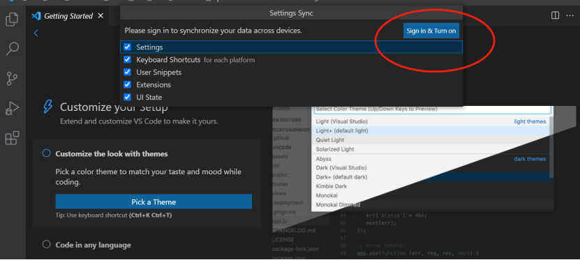Open the Search view in activity bar
This screenshot has height=260, width=580.
[x=12, y=49]
